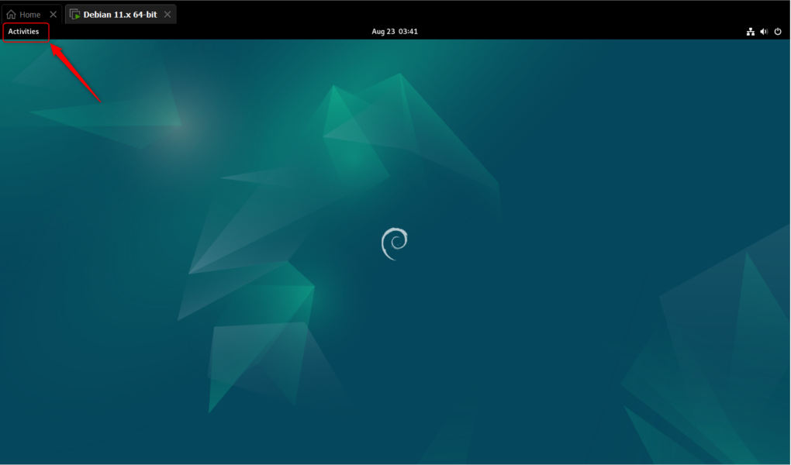Image resolution: width=791 pixels, height=465 pixels.
Task: Click the power icon in the top bar
Action: point(778,31)
